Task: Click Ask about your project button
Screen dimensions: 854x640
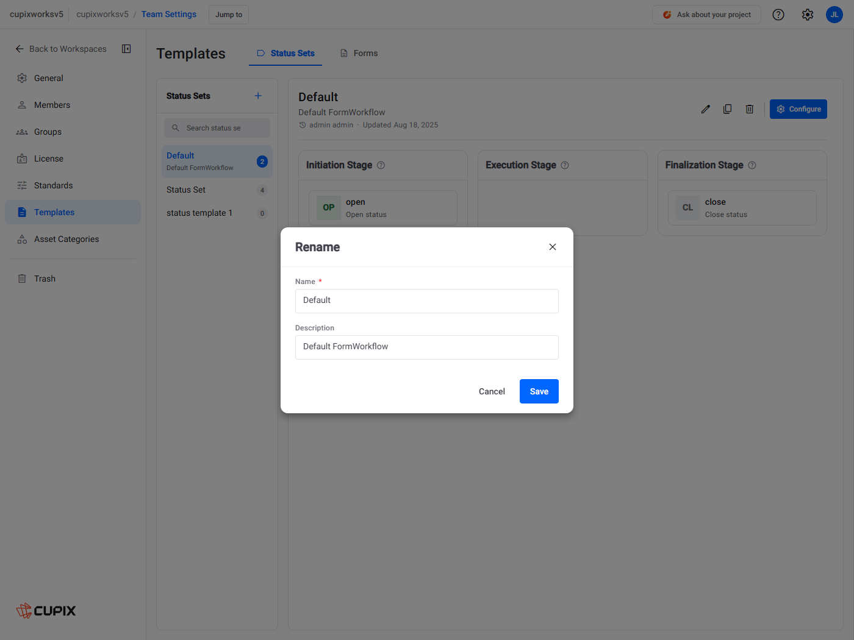Action: tap(706, 15)
